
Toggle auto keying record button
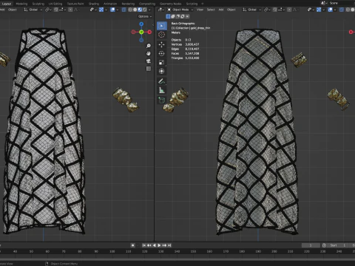(x=133, y=245)
